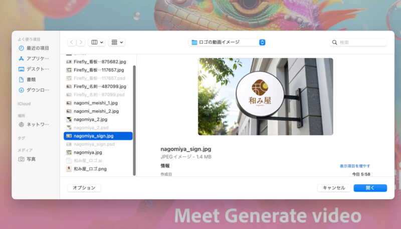Click the 今日 5:58 creation date value
The height and width of the screenshot is (229, 401).
tap(361, 174)
